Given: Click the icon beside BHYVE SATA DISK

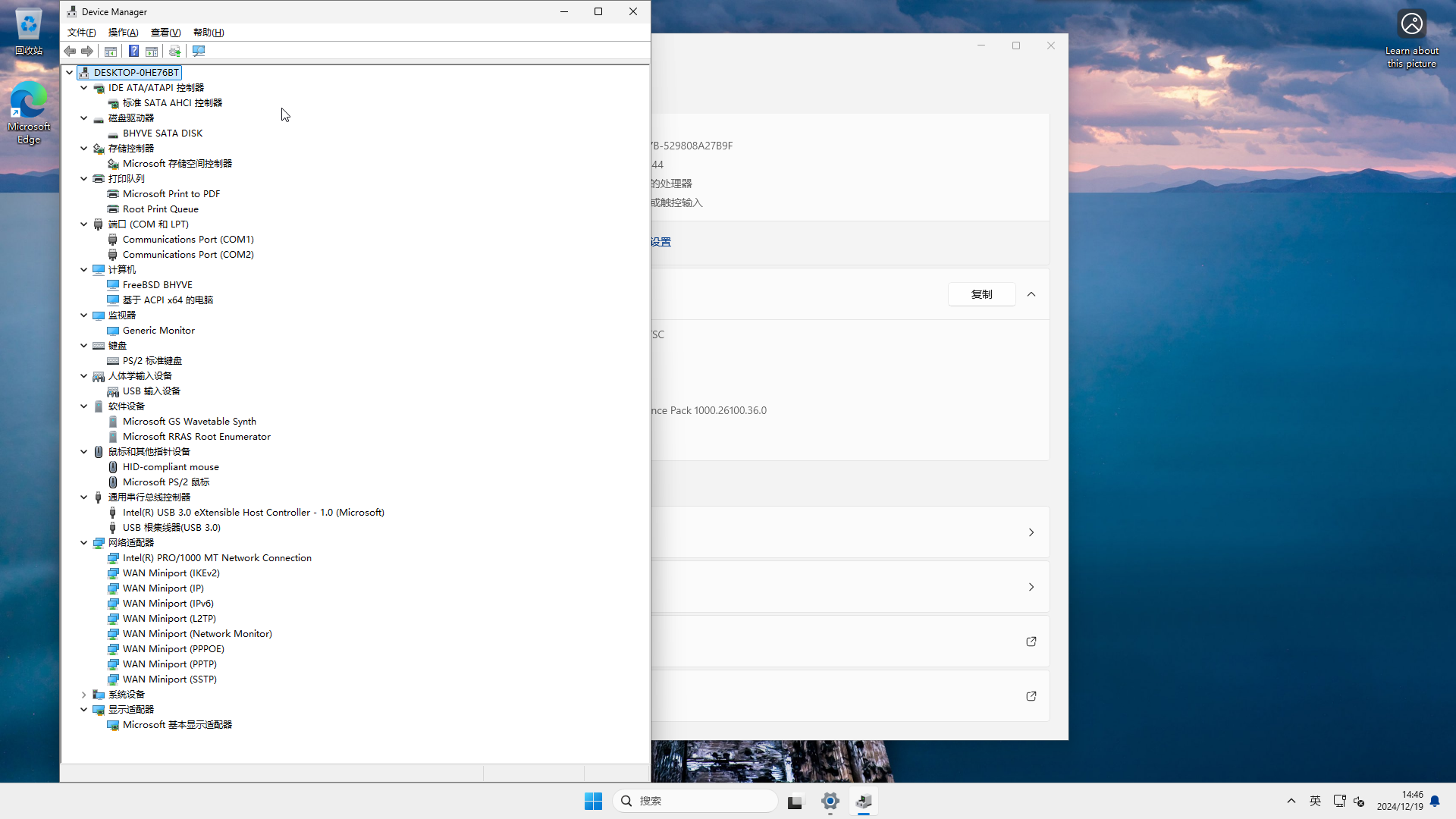Looking at the screenshot, I should coord(113,133).
